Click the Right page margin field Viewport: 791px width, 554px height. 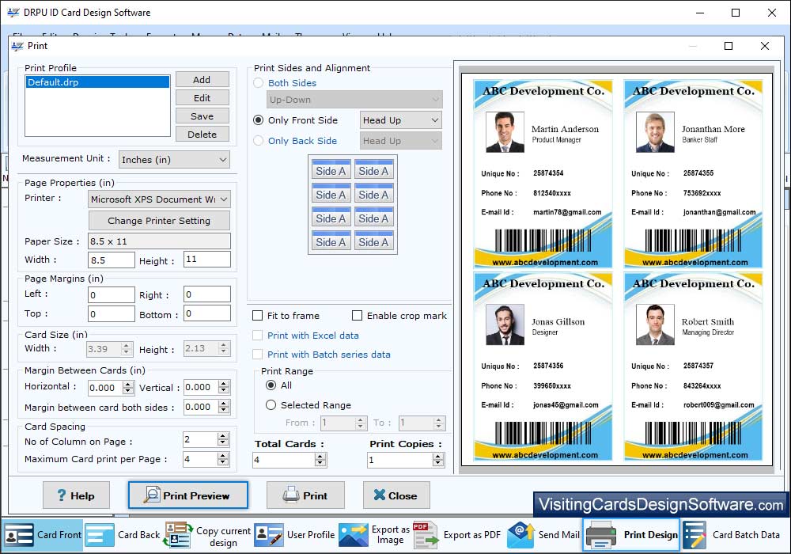pyautogui.click(x=206, y=294)
